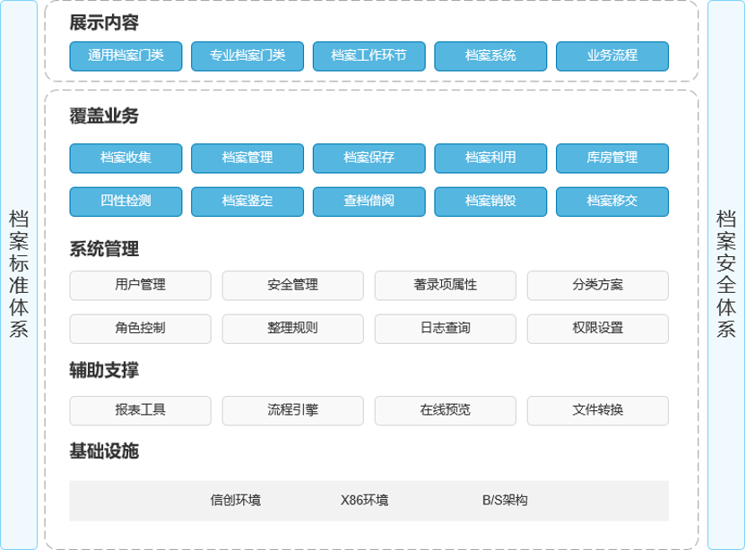Click 流程引擎 box
The image size is (746, 550).
[292, 410]
